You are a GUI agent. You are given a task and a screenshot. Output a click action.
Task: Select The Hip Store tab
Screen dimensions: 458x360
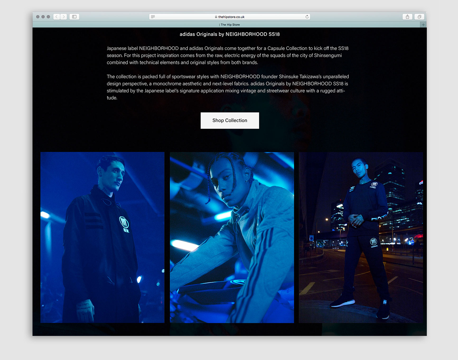230,25
